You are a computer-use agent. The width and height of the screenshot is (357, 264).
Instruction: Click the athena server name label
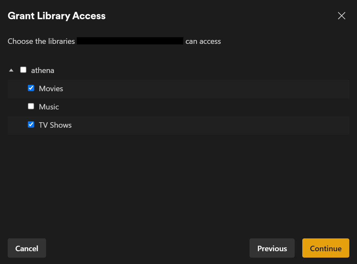tap(43, 70)
